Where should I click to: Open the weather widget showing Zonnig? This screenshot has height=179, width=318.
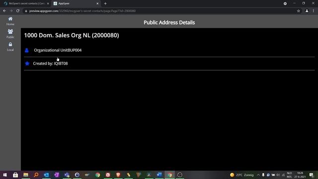click(x=242, y=175)
